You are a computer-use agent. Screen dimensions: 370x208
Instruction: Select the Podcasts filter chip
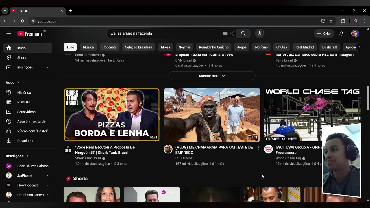tap(109, 47)
